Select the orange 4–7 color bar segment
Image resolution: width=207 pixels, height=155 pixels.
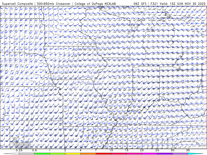pyautogui.click(x=88, y=154)
